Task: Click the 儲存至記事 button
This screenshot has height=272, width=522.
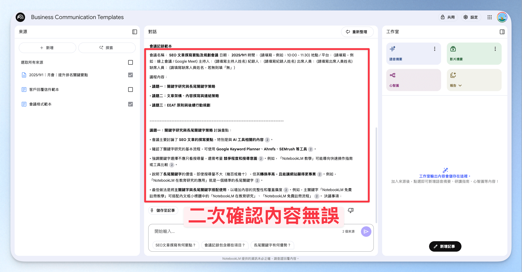Action: [x=163, y=210]
